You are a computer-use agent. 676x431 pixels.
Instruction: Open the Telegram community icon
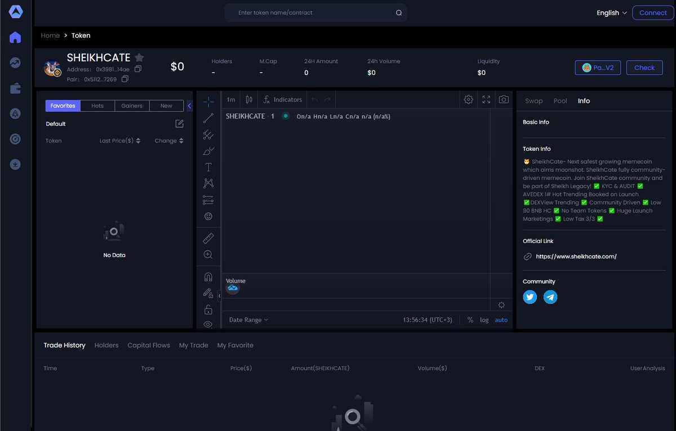(550, 297)
